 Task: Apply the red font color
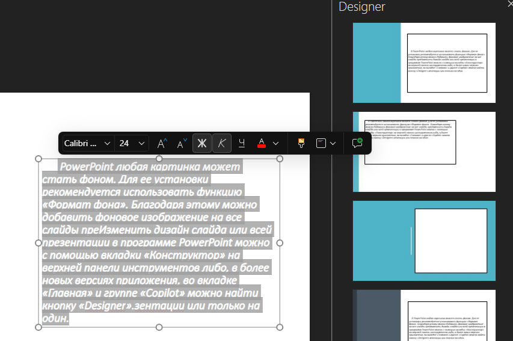pyautogui.click(x=262, y=143)
